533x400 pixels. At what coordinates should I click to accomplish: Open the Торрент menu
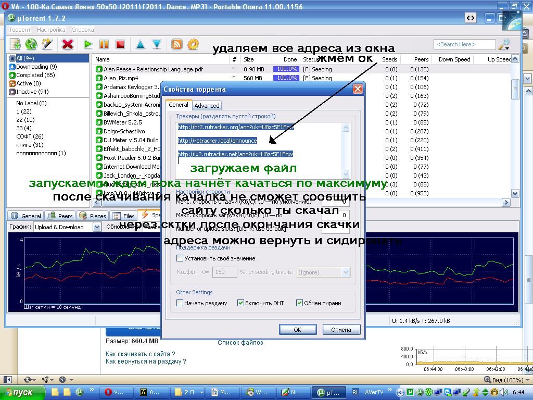pyautogui.click(x=20, y=30)
